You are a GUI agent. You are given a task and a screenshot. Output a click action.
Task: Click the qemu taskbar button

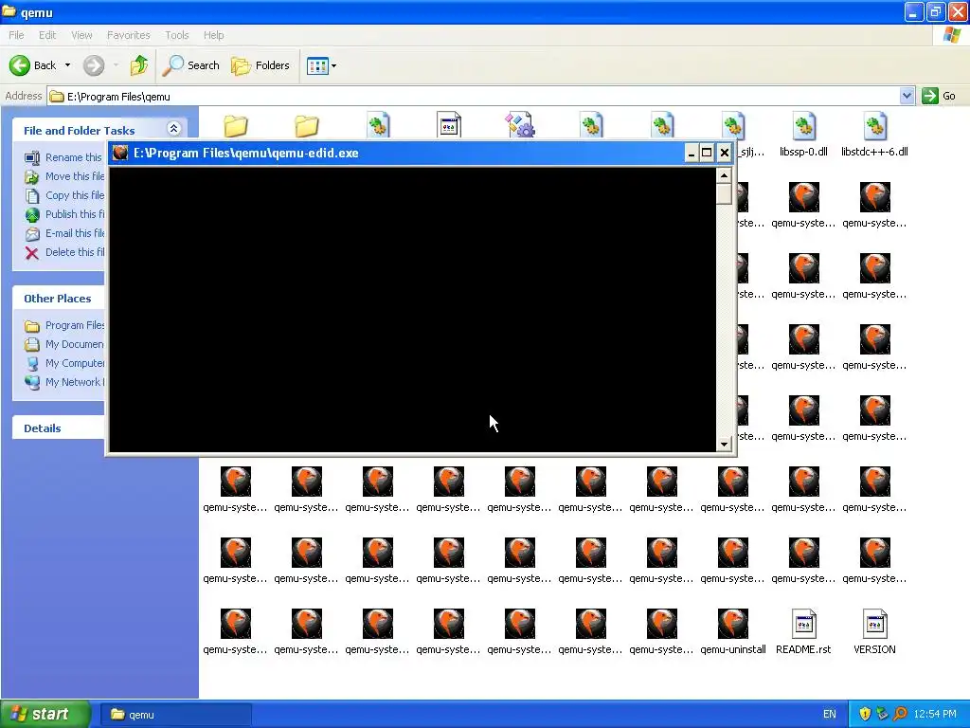coord(175,715)
